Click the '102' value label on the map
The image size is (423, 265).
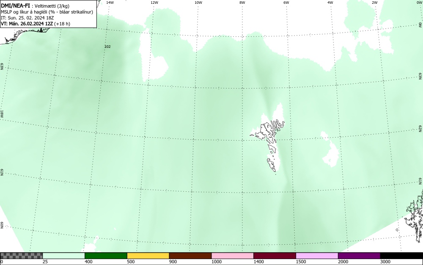[107, 47]
